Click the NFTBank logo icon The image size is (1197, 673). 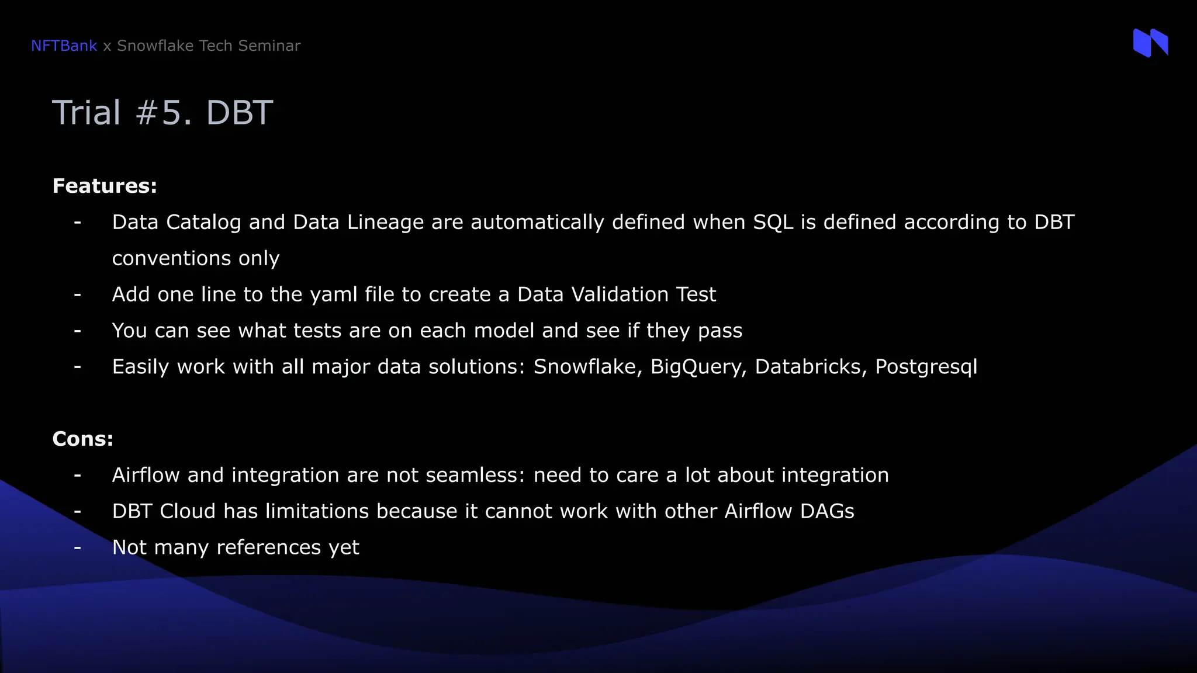(1150, 43)
